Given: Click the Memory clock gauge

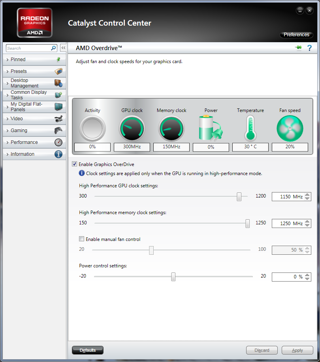Looking at the screenshot, I should [171, 129].
